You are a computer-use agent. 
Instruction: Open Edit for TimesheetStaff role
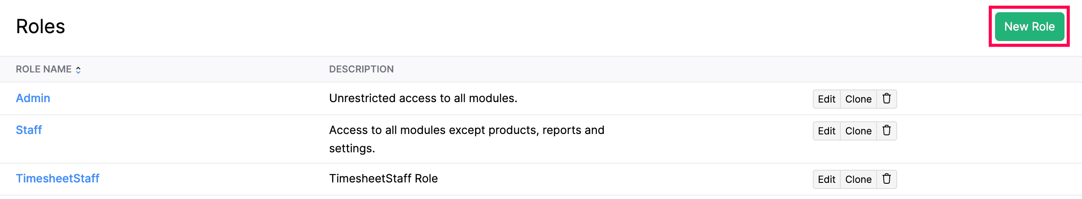826,179
